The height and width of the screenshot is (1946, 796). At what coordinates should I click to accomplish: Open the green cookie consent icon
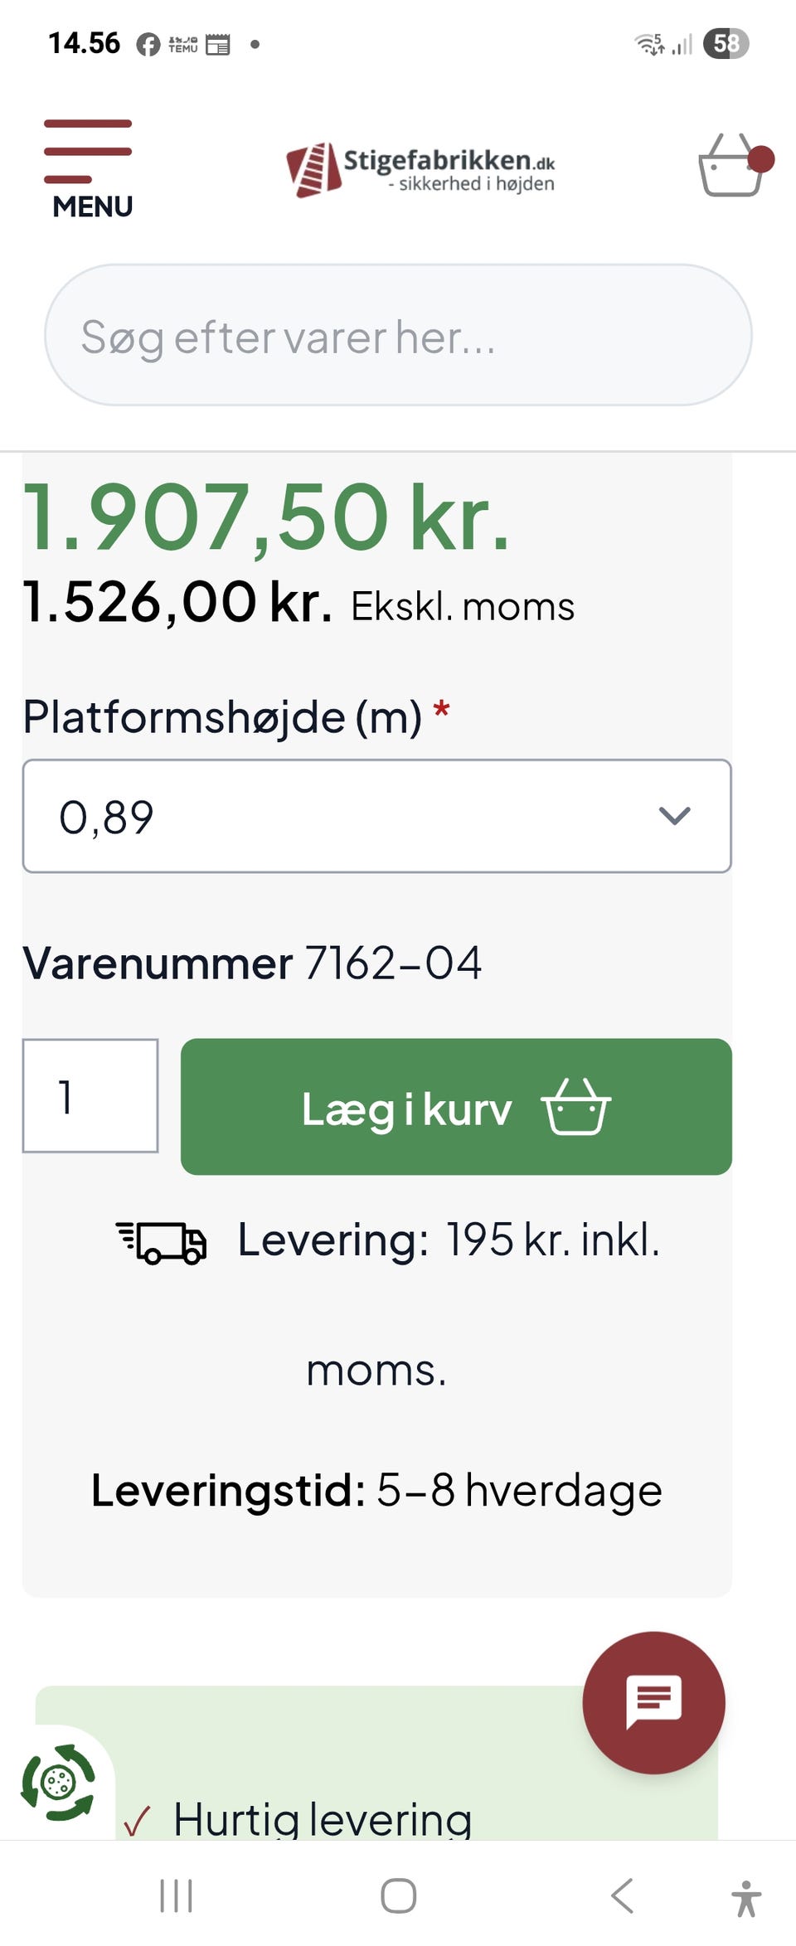58,1782
